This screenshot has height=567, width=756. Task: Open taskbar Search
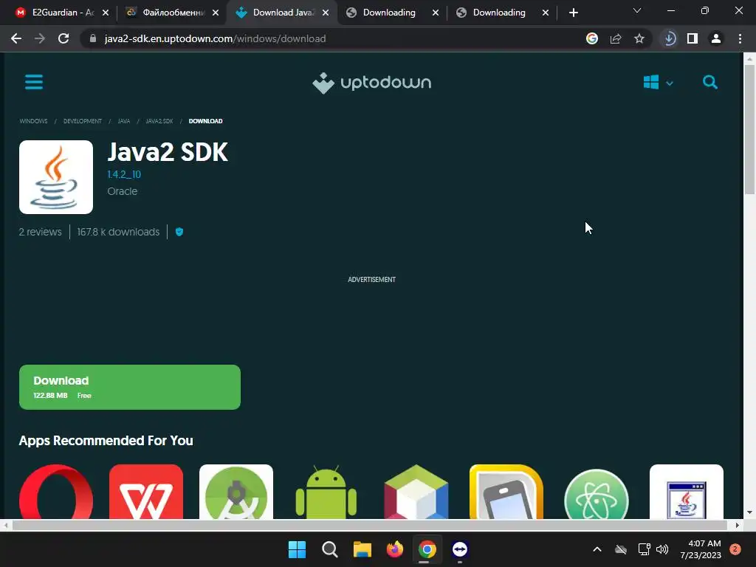[x=330, y=549]
